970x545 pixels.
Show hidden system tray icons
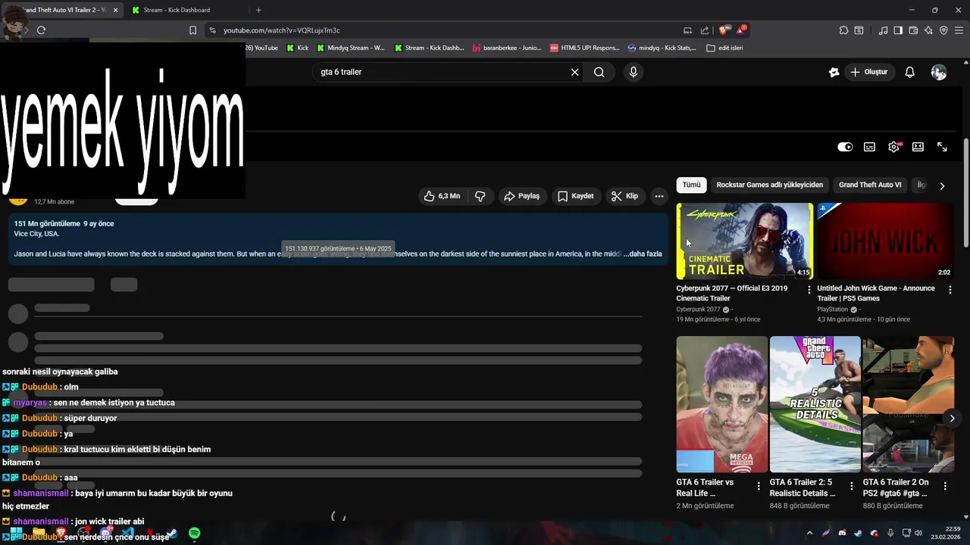[x=809, y=534]
